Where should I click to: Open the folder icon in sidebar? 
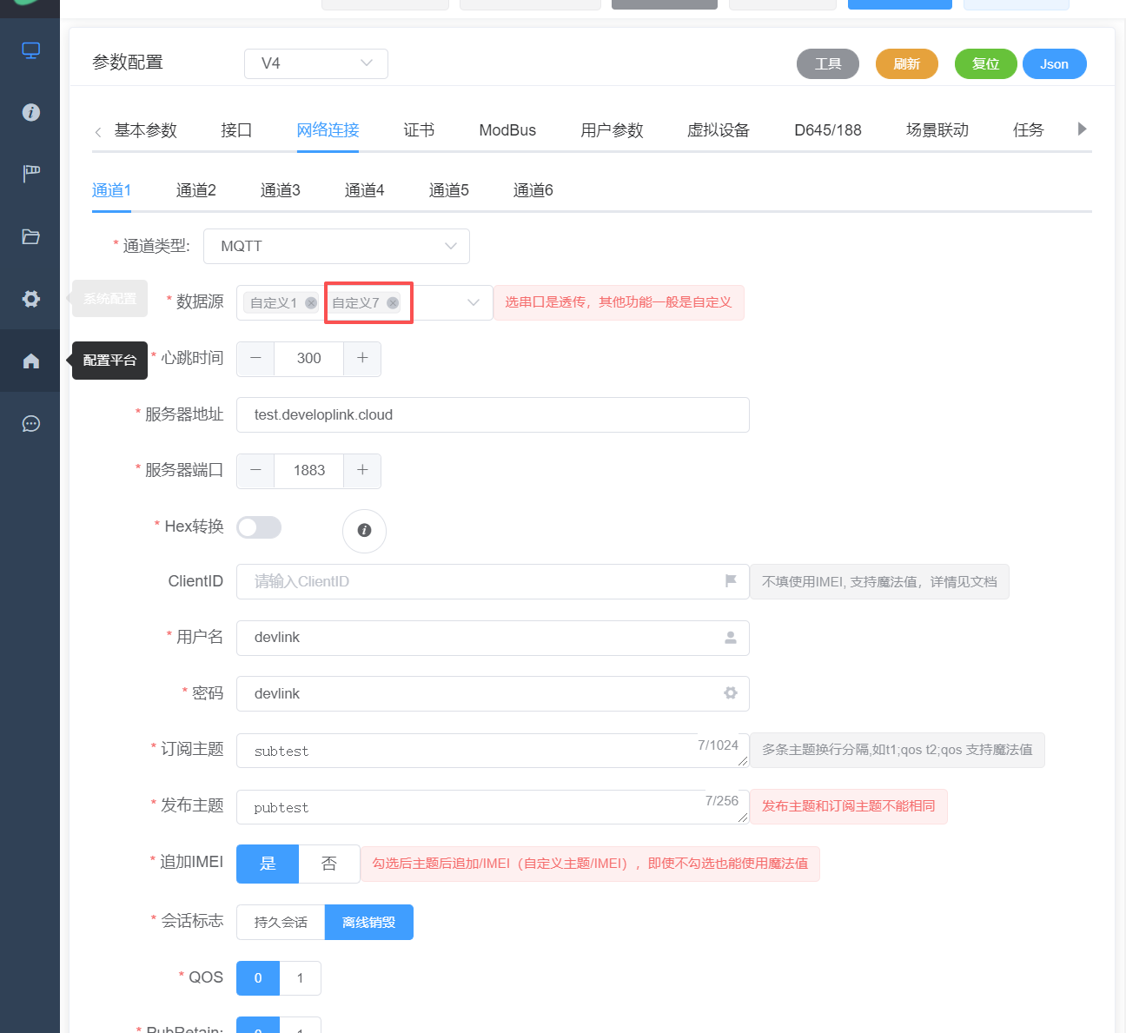pos(30,236)
